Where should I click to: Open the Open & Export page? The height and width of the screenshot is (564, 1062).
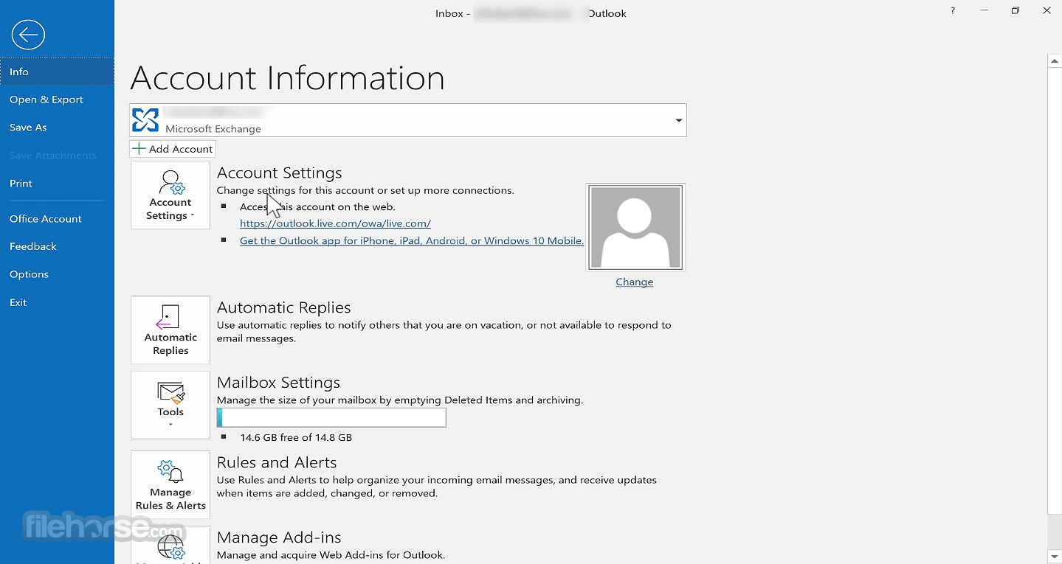57,100
